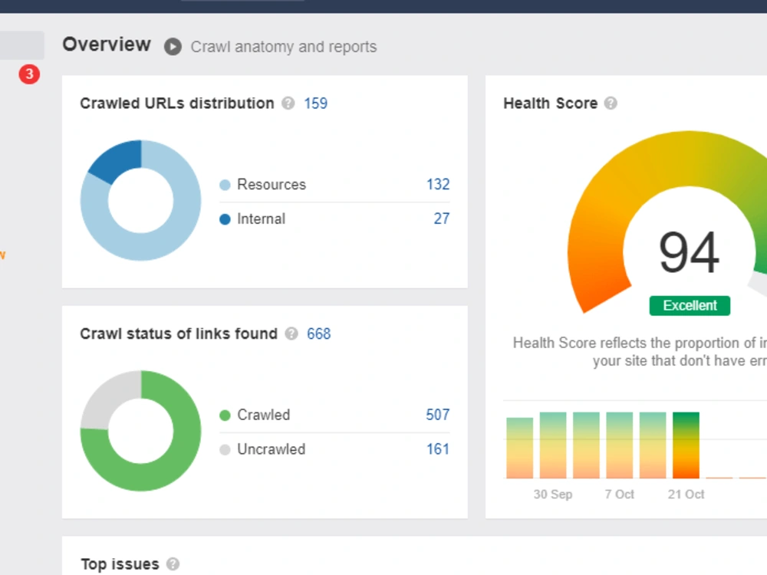Click the red notification badge showing 3
The image size is (767, 575).
(x=29, y=74)
